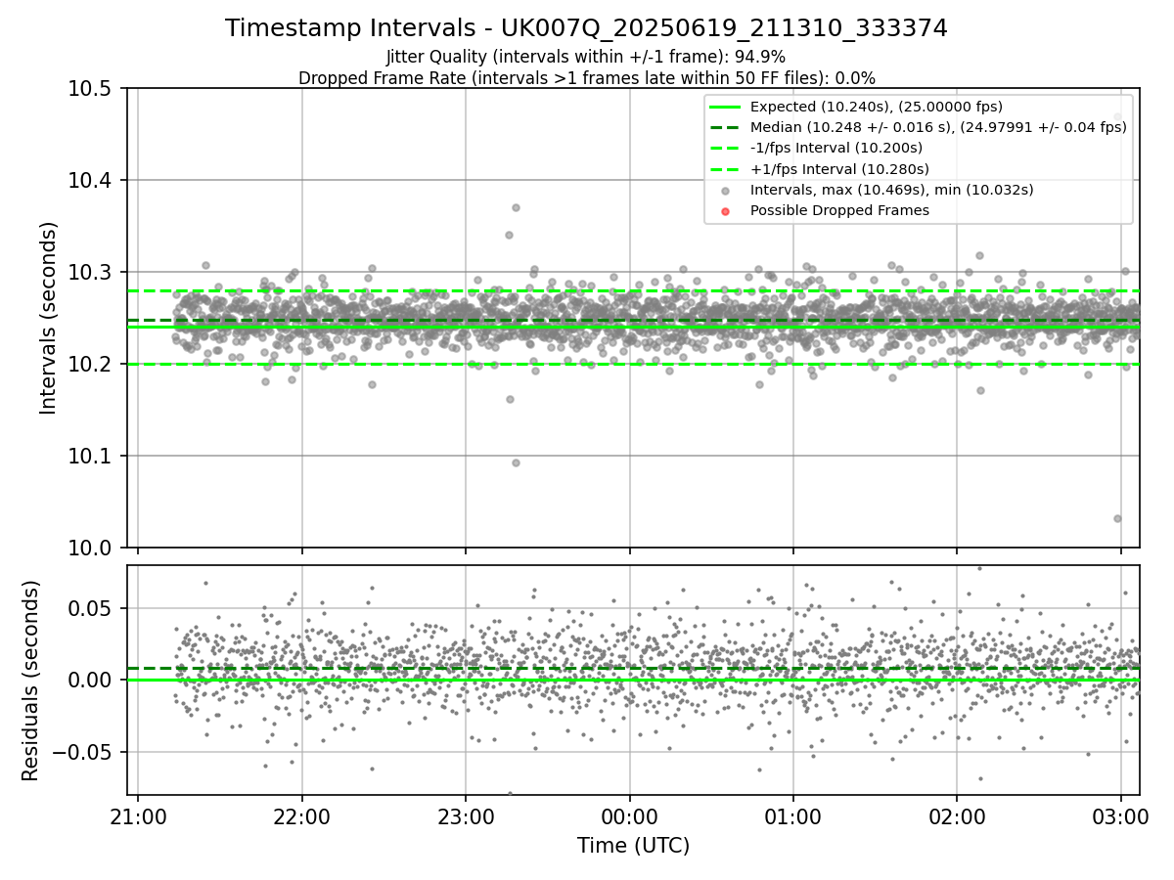Viewport: 1174px width, 880px height.
Task: Click the '02:00' time tick label
Action: point(957,815)
